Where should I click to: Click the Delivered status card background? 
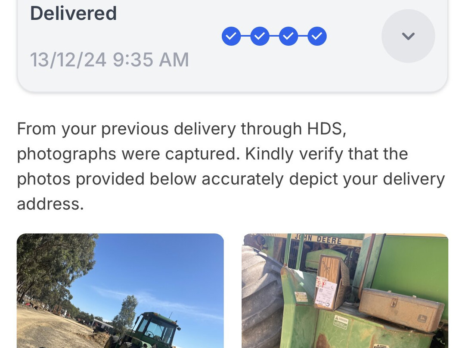point(232,44)
